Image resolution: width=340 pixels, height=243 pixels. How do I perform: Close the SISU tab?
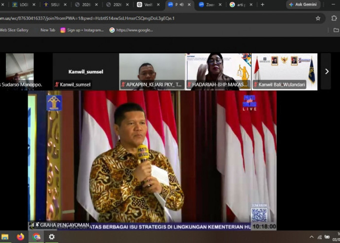point(65,4)
